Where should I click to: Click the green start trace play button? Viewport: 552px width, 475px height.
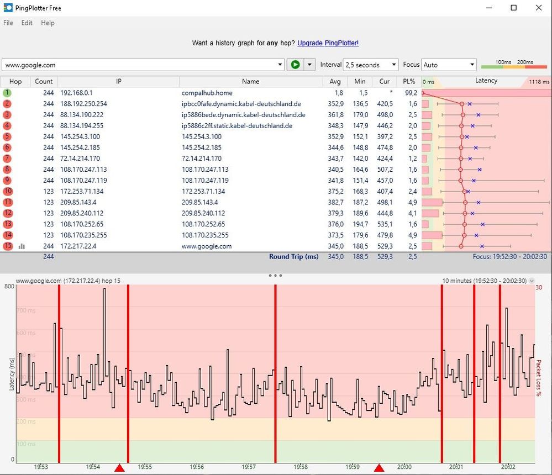(295, 65)
